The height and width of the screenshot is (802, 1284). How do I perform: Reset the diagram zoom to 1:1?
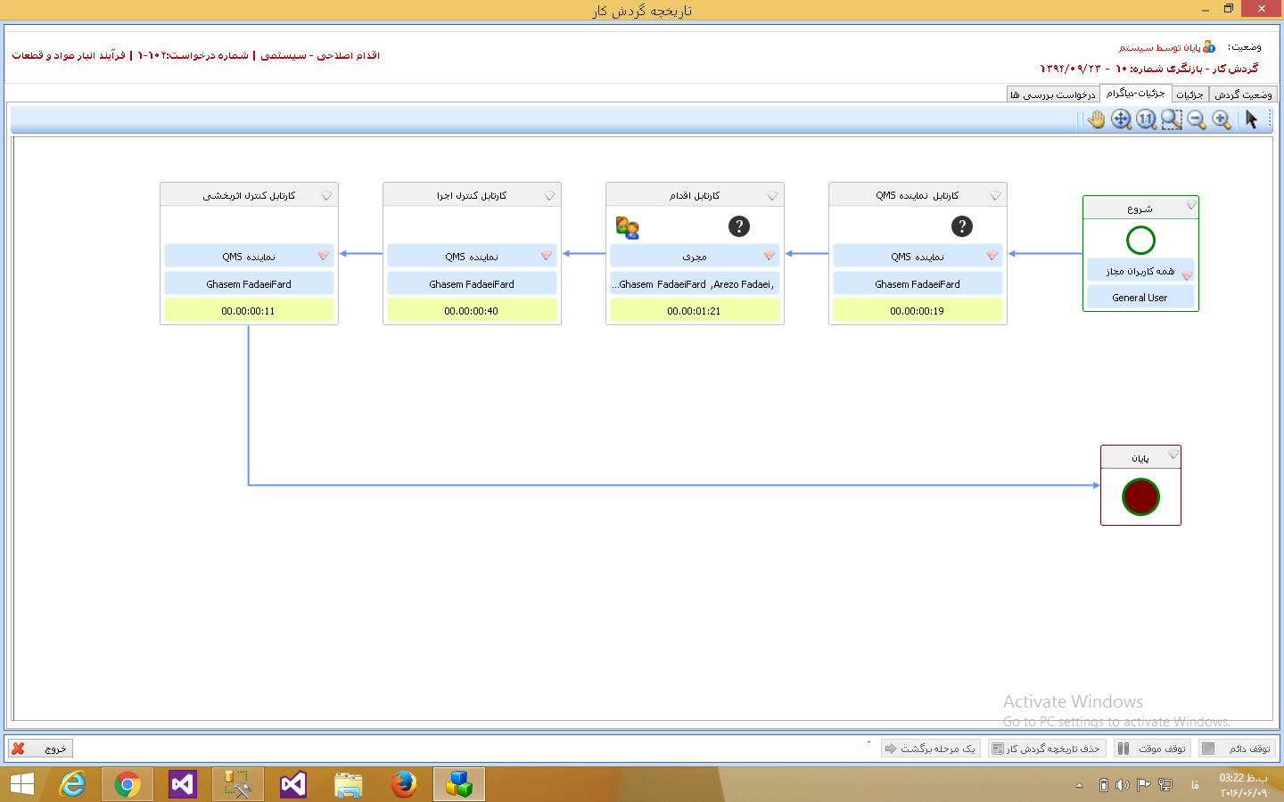point(1147,119)
